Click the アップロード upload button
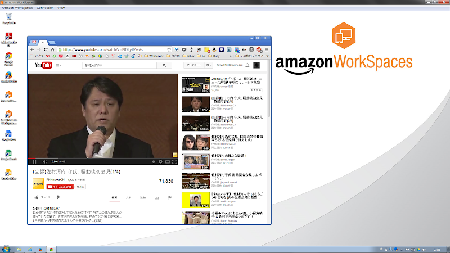Screen dimensions: 450x253 (x=194, y=65)
